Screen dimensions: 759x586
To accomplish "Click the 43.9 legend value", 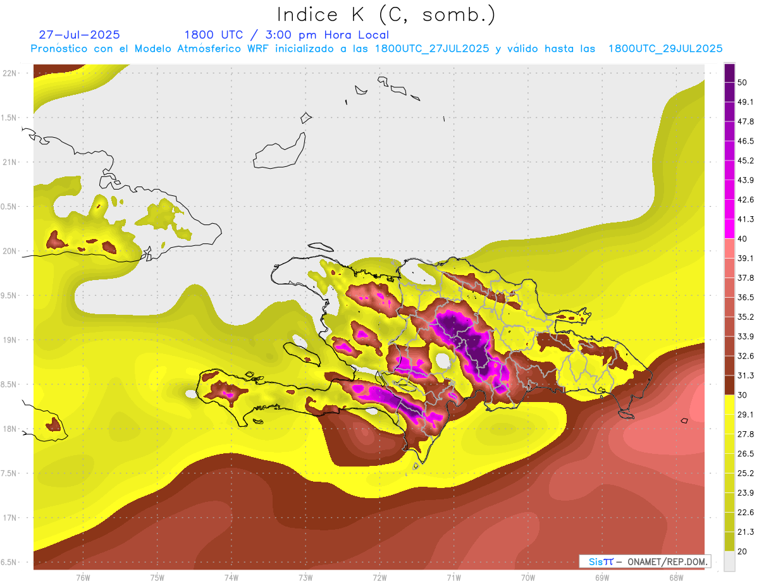I will [745, 180].
